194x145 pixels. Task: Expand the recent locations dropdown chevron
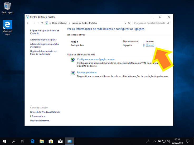point(38,23)
